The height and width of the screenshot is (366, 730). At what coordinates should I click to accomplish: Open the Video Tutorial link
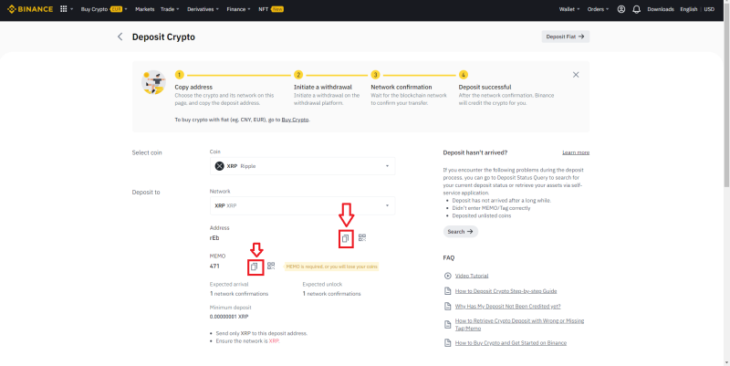click(472, 276)
